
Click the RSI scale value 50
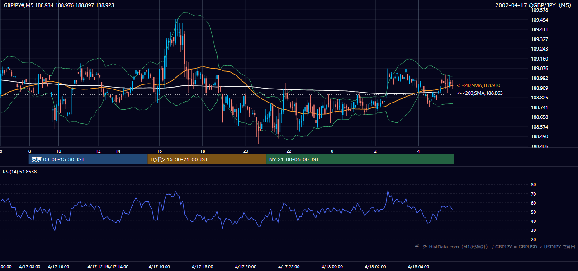point(533,212)
